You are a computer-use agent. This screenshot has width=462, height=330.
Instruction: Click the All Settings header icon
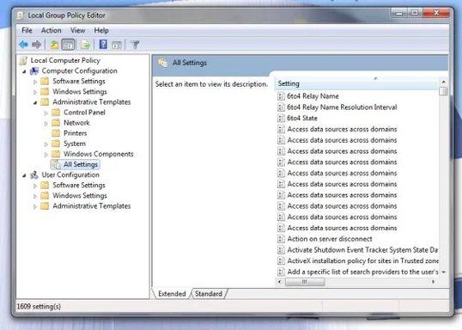[162, 63]
